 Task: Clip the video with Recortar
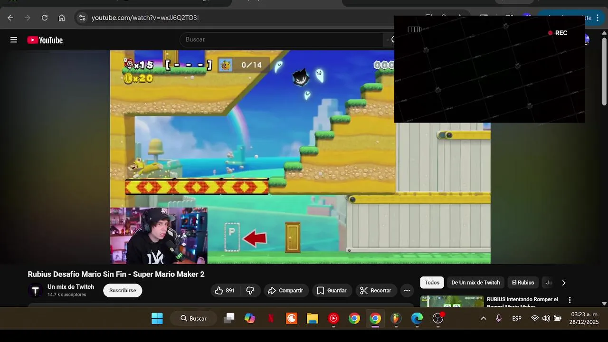(376, 290)
